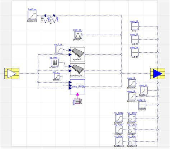Select the controller block labeled sp=10000*1

click(77, 71)
